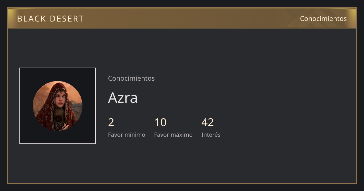Click the woman's face in the portrait

point(61,99)
